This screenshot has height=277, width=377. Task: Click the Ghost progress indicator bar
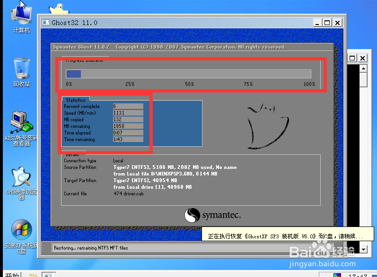[188, 74]
